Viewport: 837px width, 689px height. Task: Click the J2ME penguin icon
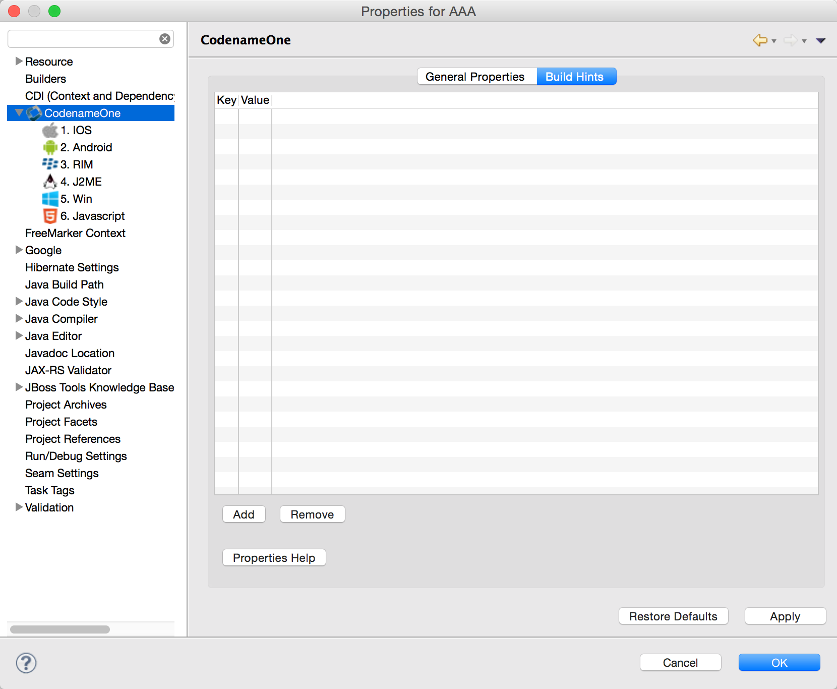[x=50, y=182]
